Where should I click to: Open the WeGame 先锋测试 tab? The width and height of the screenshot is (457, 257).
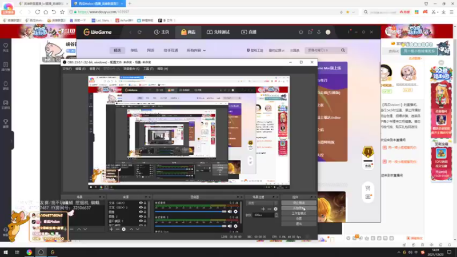(218, 32)
